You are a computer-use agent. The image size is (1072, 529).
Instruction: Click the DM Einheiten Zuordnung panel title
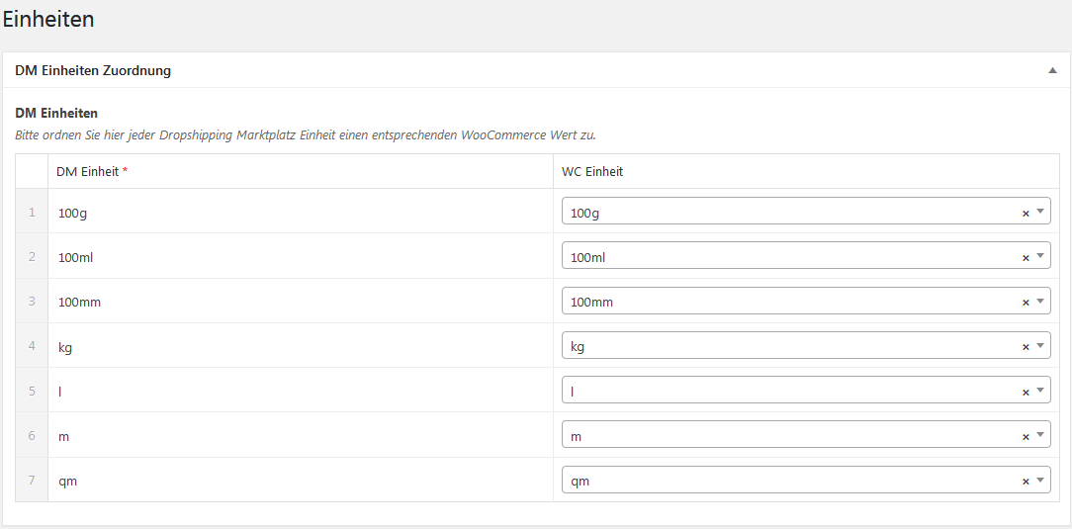point(93,70)
